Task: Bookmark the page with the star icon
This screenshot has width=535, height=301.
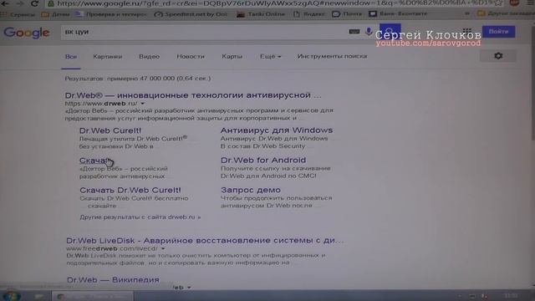Action: tap(498, 3)
